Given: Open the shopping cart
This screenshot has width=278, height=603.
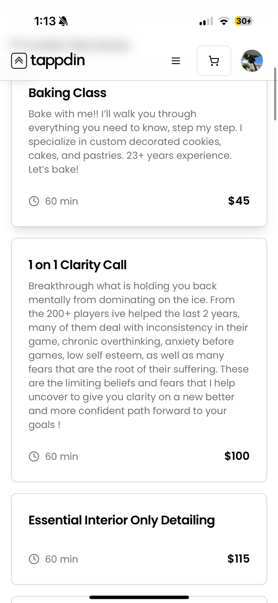Looking at the screenshot, I should pos(214,61).
